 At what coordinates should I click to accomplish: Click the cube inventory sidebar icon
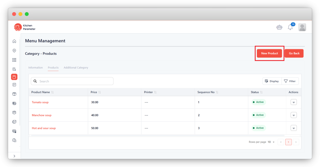14,94
